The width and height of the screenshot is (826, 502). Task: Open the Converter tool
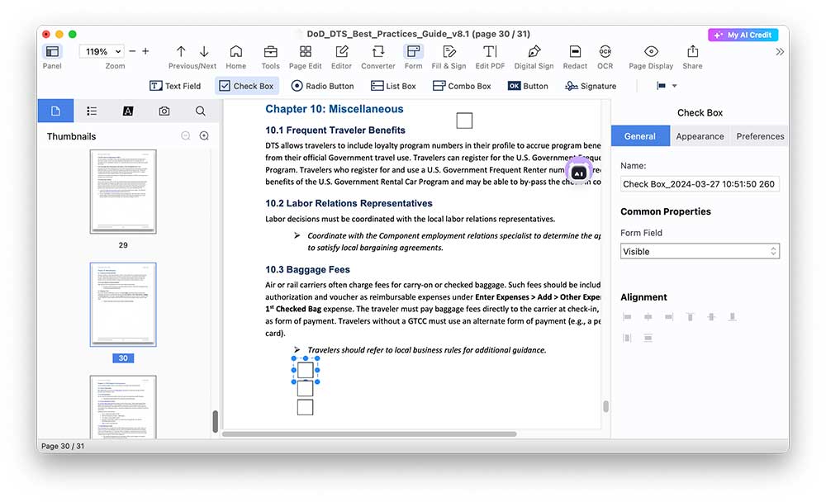377,51
